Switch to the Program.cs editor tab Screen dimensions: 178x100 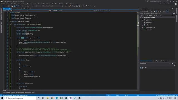pos(14,9)
